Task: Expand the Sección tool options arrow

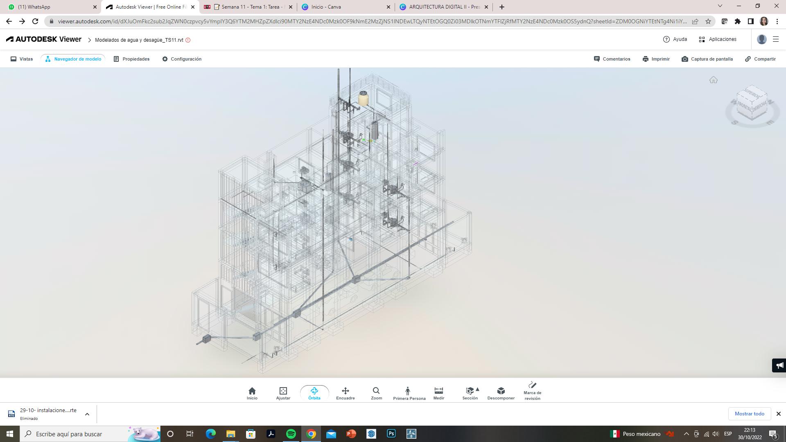Action: click(477, 389)
